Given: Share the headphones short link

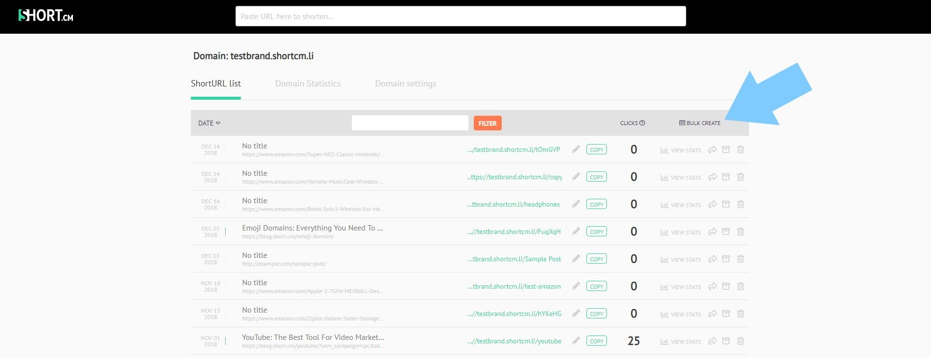Looking at the screenshot, I should [713, 204].
